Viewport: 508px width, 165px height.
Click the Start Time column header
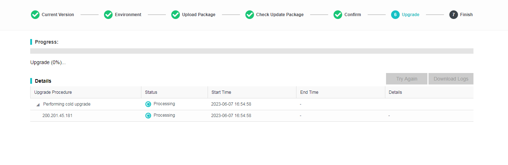pyautogui.click(x=221, y=92)
